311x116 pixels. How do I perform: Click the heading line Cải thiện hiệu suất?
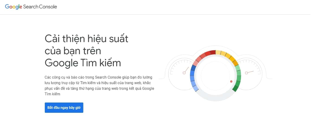86,39
